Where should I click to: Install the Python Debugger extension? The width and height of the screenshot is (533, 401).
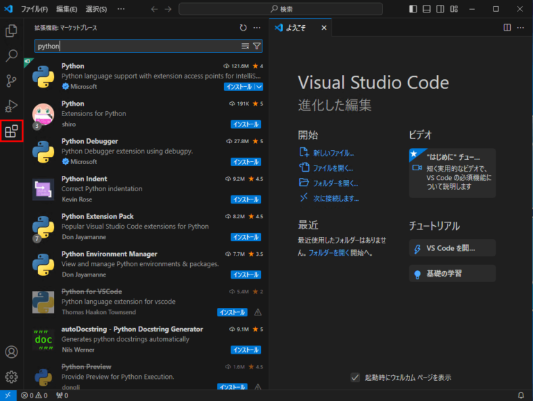coord(246,162)
